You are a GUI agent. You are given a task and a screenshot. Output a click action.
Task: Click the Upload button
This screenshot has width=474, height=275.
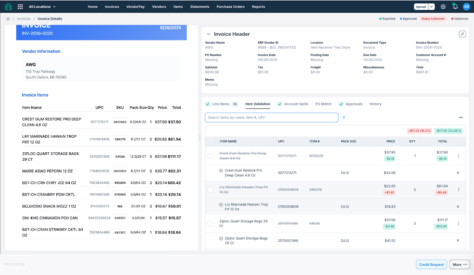click(421, 7)
